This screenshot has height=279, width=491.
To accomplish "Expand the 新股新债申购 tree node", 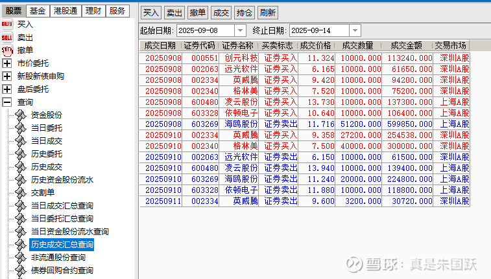I will [x=7, y=76].
